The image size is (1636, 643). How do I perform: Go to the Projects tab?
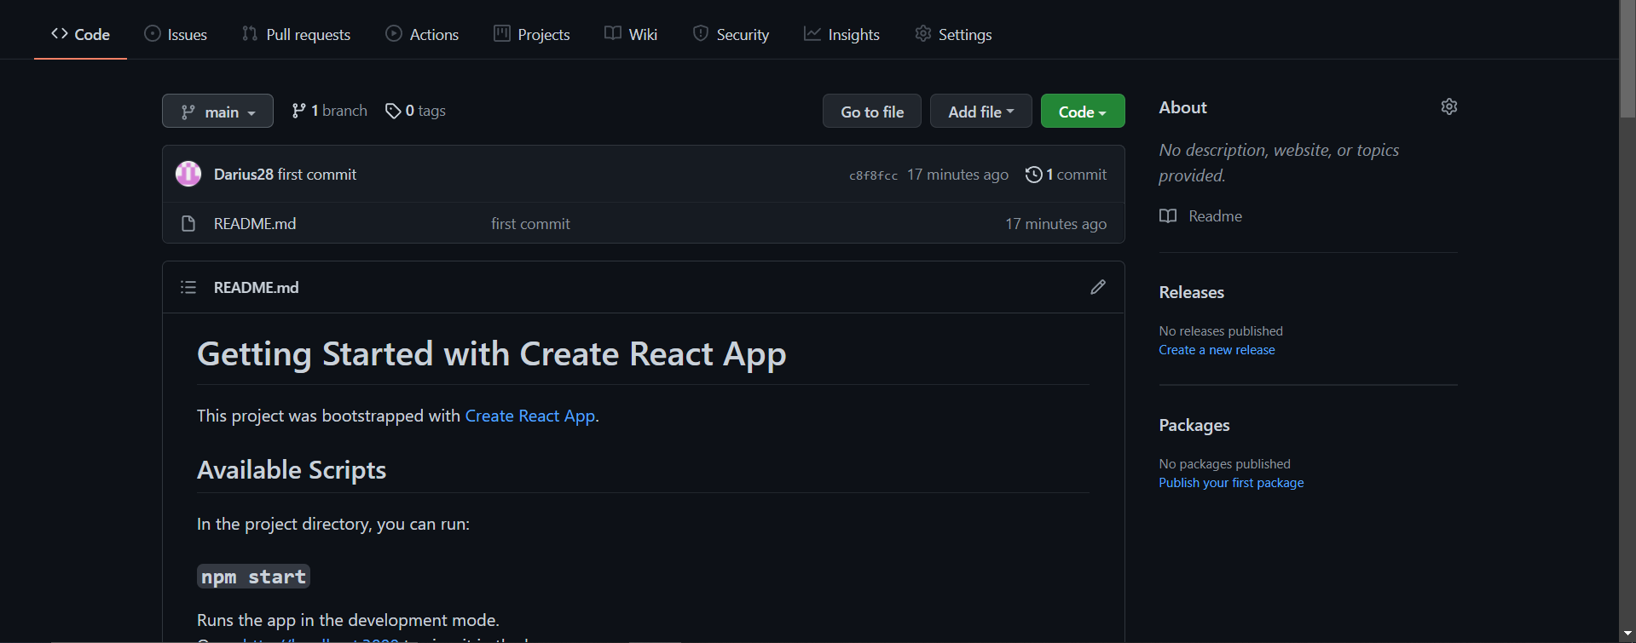point(532,34)
